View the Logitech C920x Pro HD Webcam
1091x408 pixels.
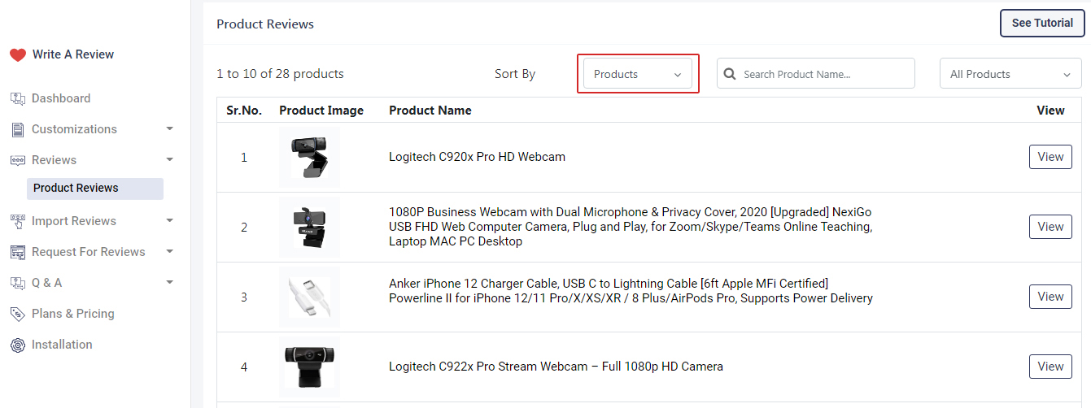tap(1050, 157)
